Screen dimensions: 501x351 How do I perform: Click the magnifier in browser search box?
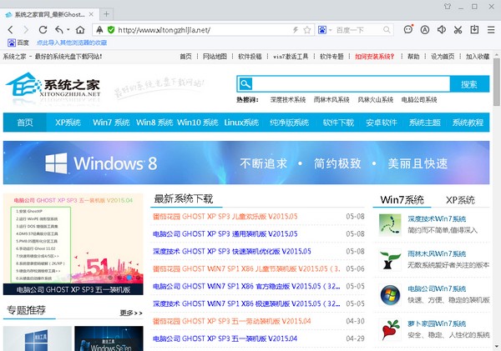(x=387, y=30)
